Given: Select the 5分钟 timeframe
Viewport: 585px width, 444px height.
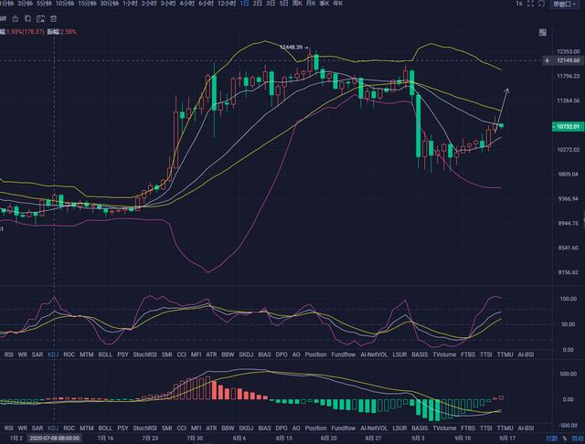Looking at the screenshot, I should click(45, 4).
